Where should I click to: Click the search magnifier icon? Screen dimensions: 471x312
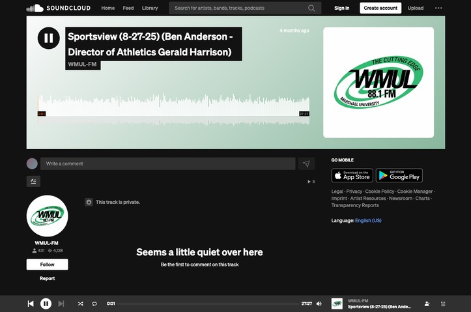point(311,8)
